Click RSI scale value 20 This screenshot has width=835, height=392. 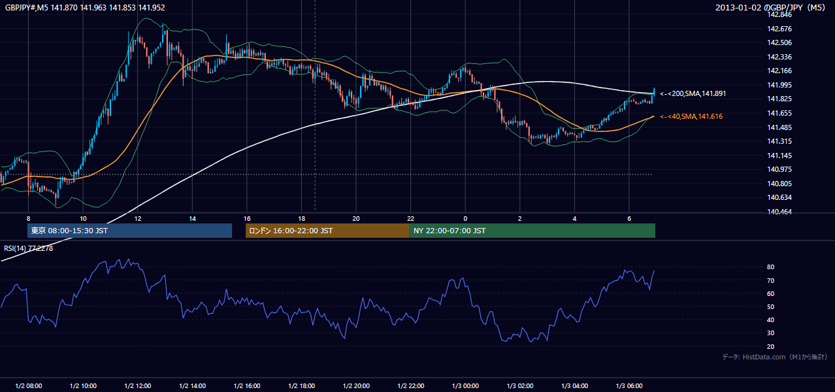pos(770,346)
